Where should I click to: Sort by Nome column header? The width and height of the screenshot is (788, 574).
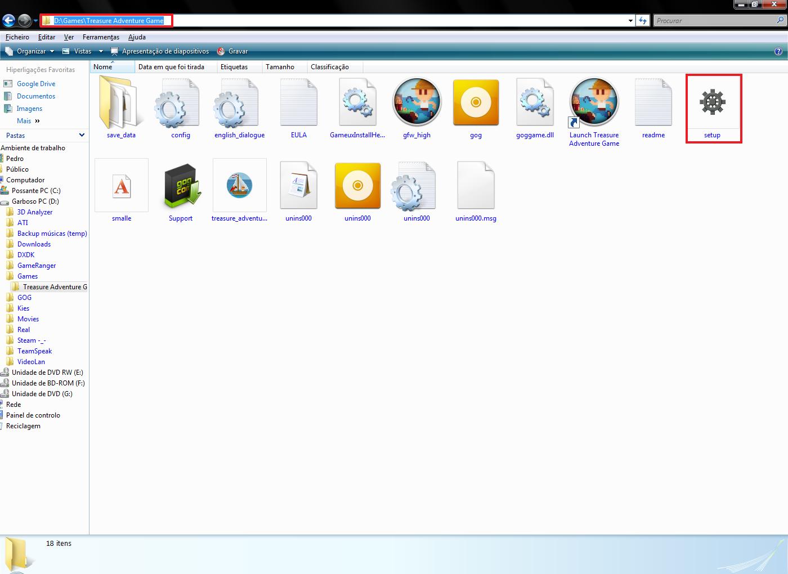coord(113,67)
